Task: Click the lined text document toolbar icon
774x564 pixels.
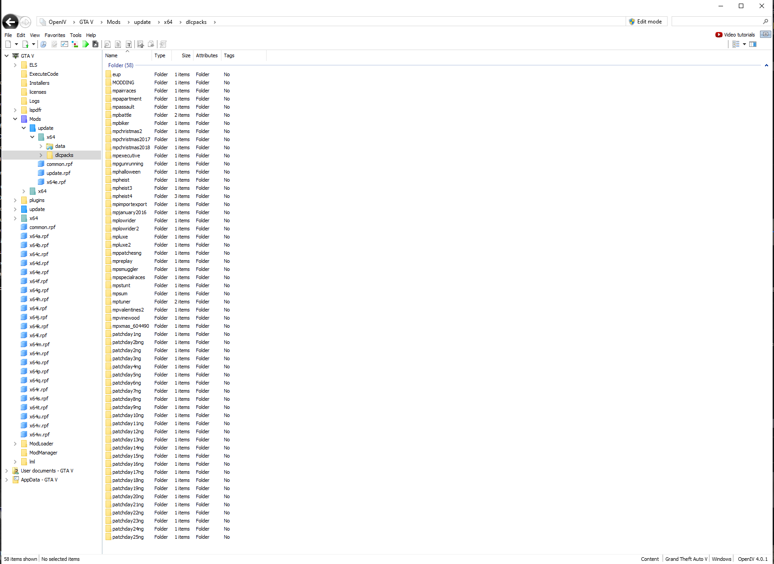Action: pyautogui.click(x=118, y=44)
